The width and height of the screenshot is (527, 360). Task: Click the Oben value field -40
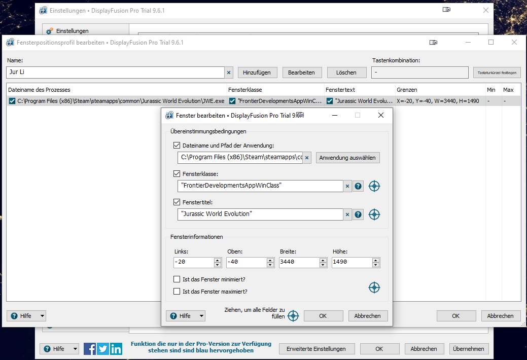(x=247, y=263)
